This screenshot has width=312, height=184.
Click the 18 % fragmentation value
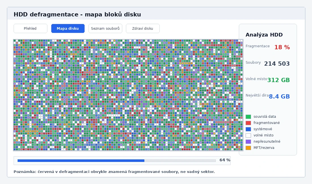pos(282,47)
